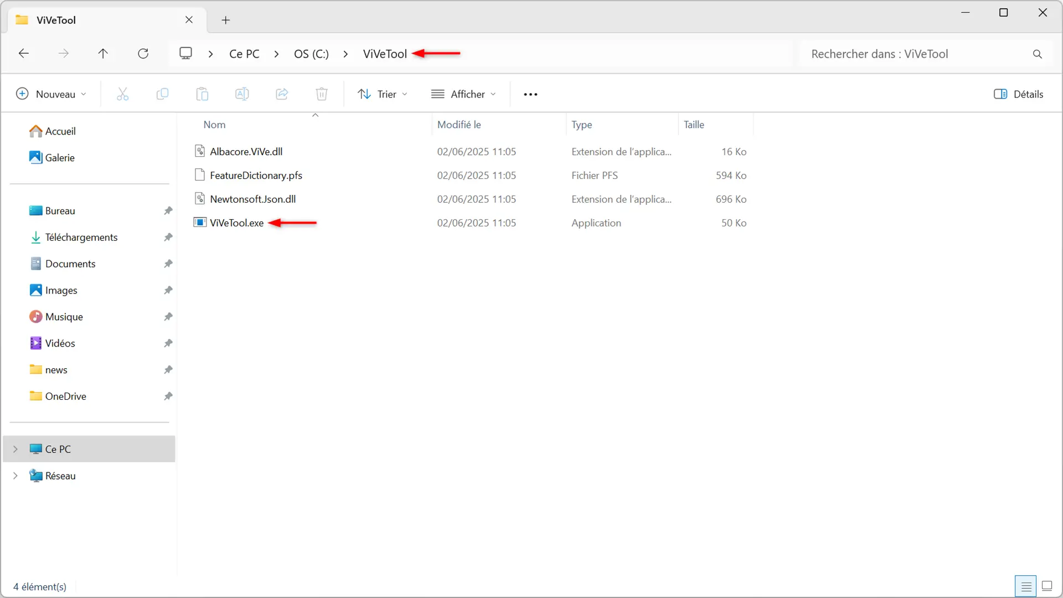Click the Delete trash icon
Viewport: 1063px width, 598px height.
click(322, 94)
